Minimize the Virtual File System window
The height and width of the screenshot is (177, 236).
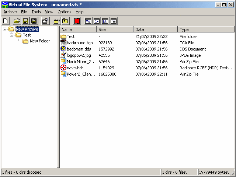[x=218, y=5]
